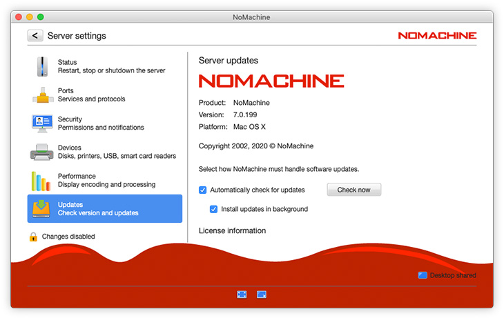Open Security permissions and notifications
504x318 pixels.
[101, 123]
